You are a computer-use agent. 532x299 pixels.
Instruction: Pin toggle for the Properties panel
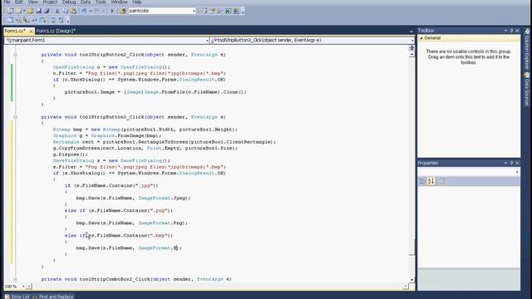(512, 163)
